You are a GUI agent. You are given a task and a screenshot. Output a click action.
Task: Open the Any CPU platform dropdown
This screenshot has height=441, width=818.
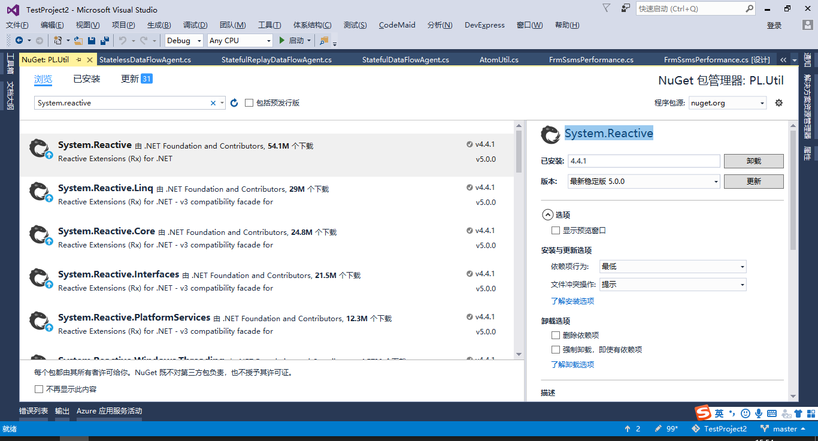click(x=240, y=41)
